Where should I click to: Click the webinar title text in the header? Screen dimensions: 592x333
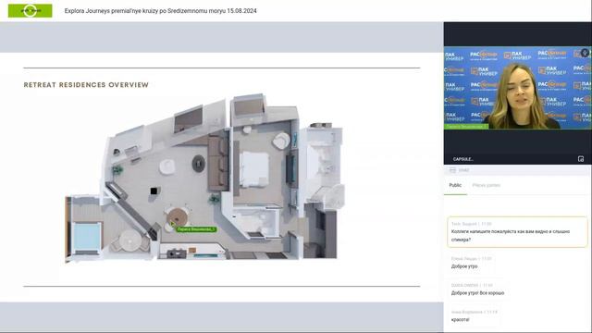point(160,11)
